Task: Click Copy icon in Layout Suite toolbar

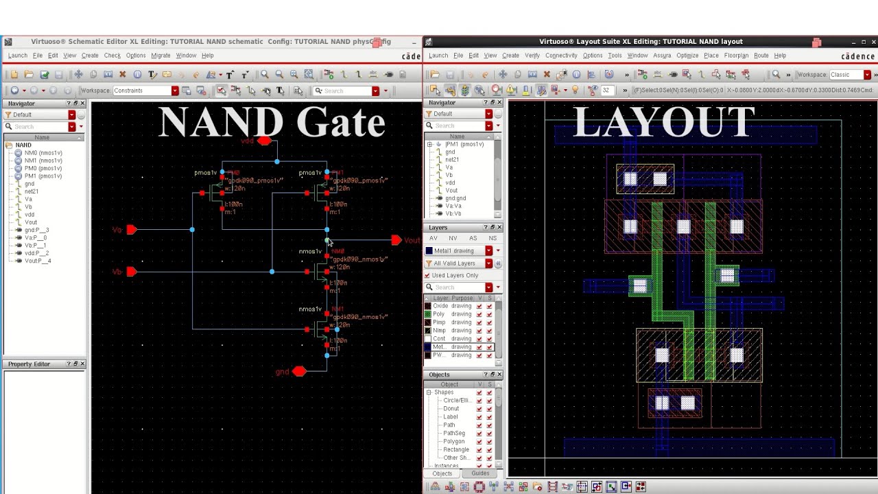Action: pyautogui.click(x=517, y=74)
